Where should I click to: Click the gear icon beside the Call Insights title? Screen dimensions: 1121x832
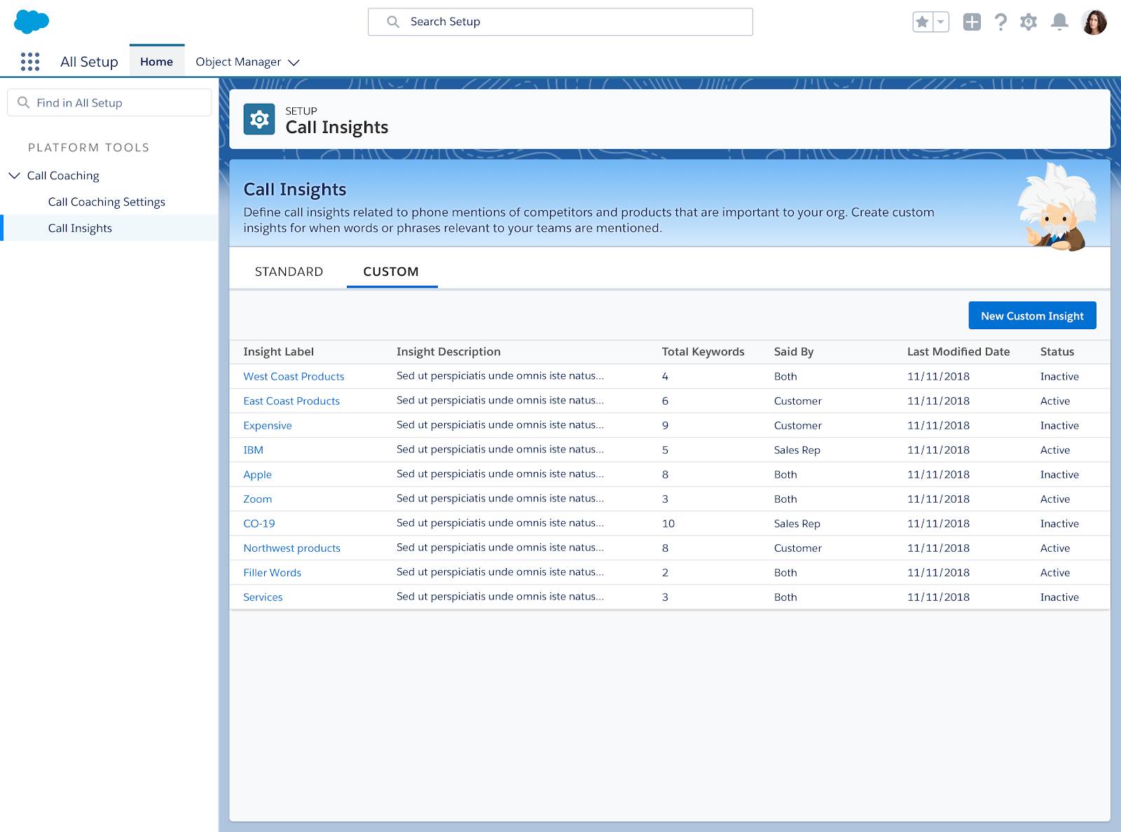[260, 119]
